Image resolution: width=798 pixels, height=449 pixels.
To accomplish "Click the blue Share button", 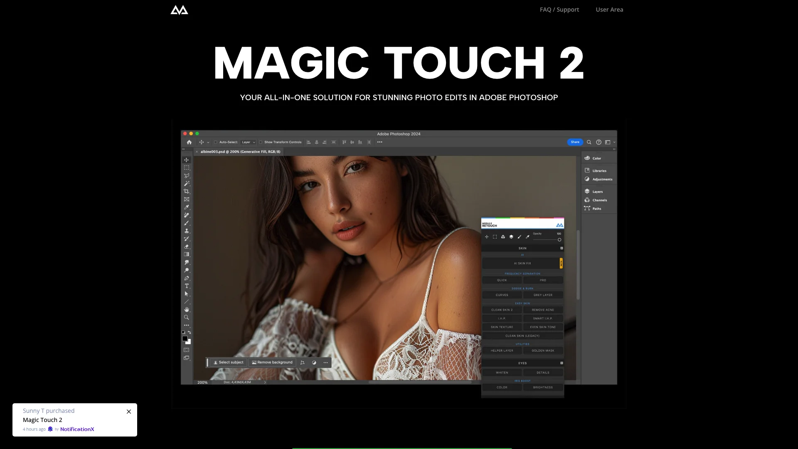I will 575,142.
